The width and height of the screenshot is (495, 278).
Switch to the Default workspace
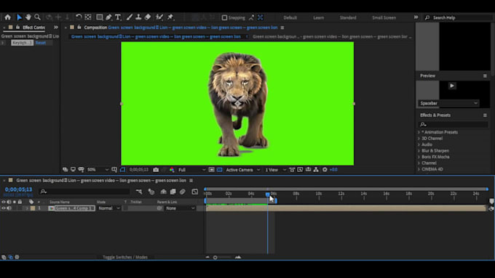(290, 17)
